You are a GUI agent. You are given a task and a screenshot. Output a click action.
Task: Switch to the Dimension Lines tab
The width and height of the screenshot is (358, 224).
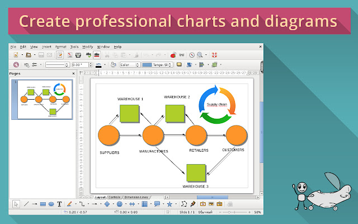tap(136, 197)
